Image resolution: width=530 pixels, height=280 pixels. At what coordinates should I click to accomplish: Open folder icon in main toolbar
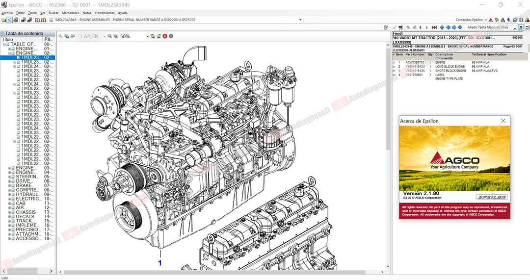[x=4, y=20]
